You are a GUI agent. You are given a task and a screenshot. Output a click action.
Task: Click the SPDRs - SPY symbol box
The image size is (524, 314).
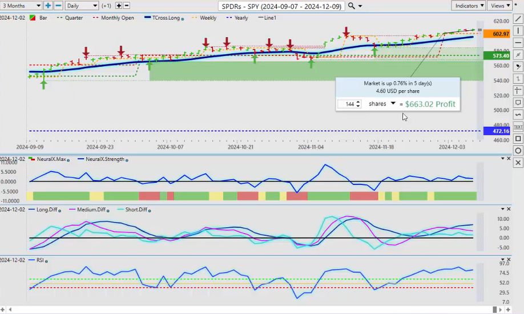point(281,6)
